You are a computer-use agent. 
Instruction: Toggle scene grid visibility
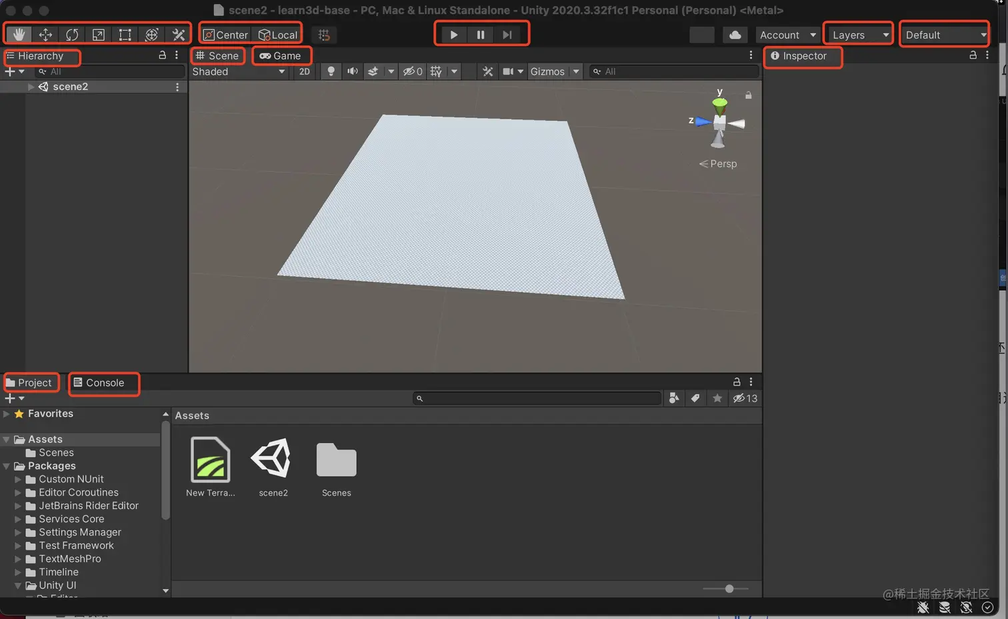(436, 71)
